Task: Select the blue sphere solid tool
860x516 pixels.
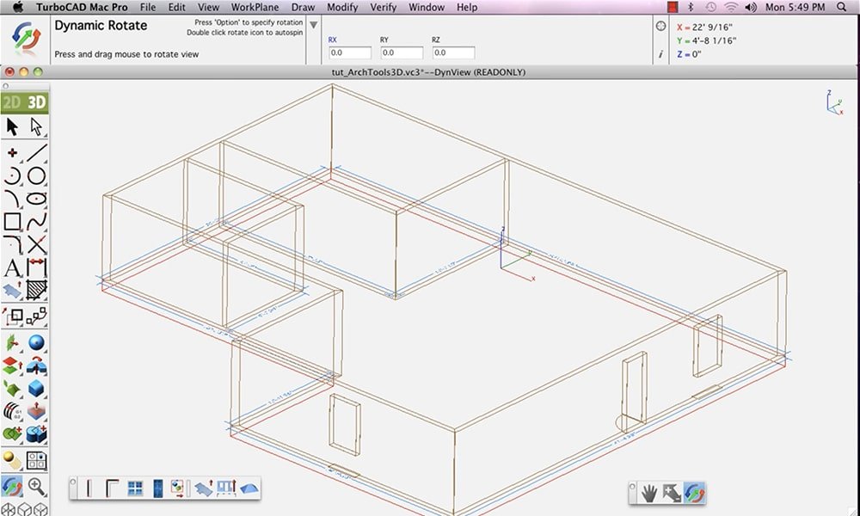Action: point(36,343)
